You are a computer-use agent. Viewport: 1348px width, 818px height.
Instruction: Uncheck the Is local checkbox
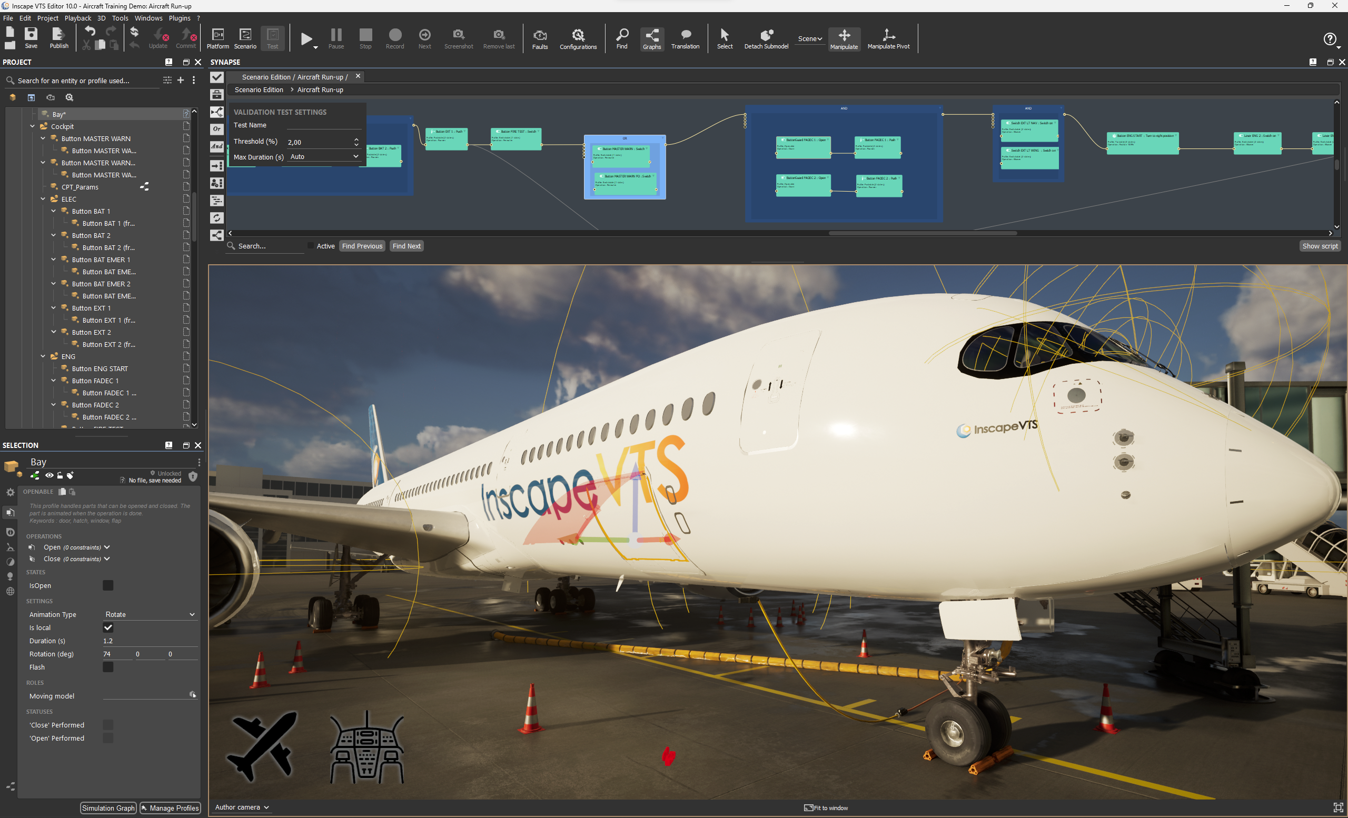[x=108, y=627]
